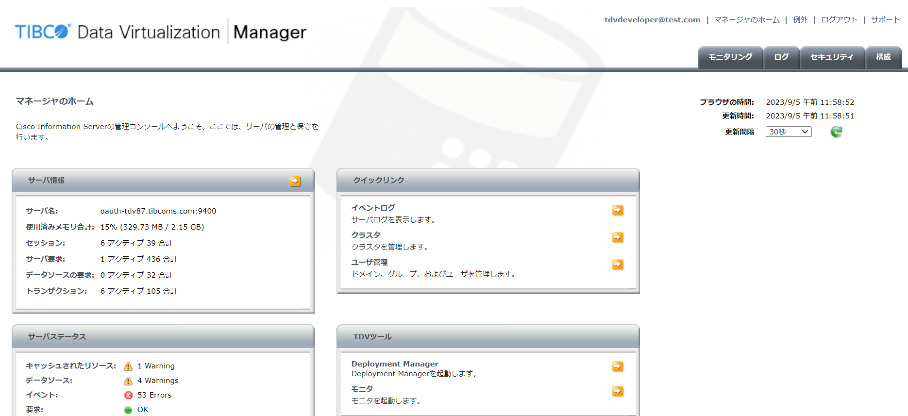Viewport: 908px width, 416px height.
Task: Click the クラスタ quick link title
Action: click(366, 235)
